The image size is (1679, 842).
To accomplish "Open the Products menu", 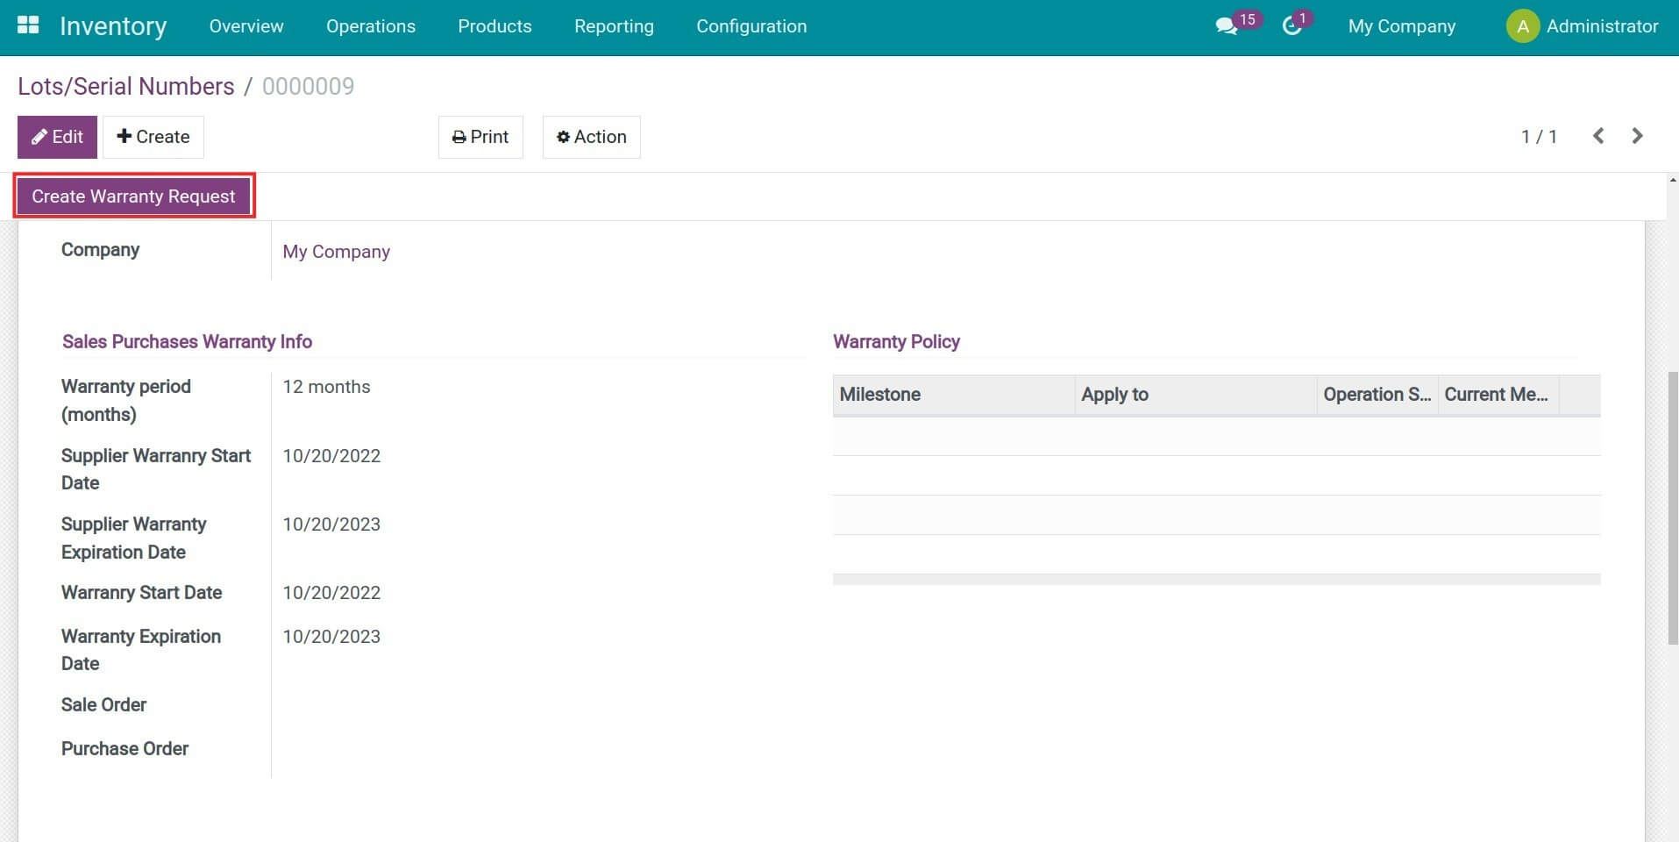I will click(x=494, y=26).
